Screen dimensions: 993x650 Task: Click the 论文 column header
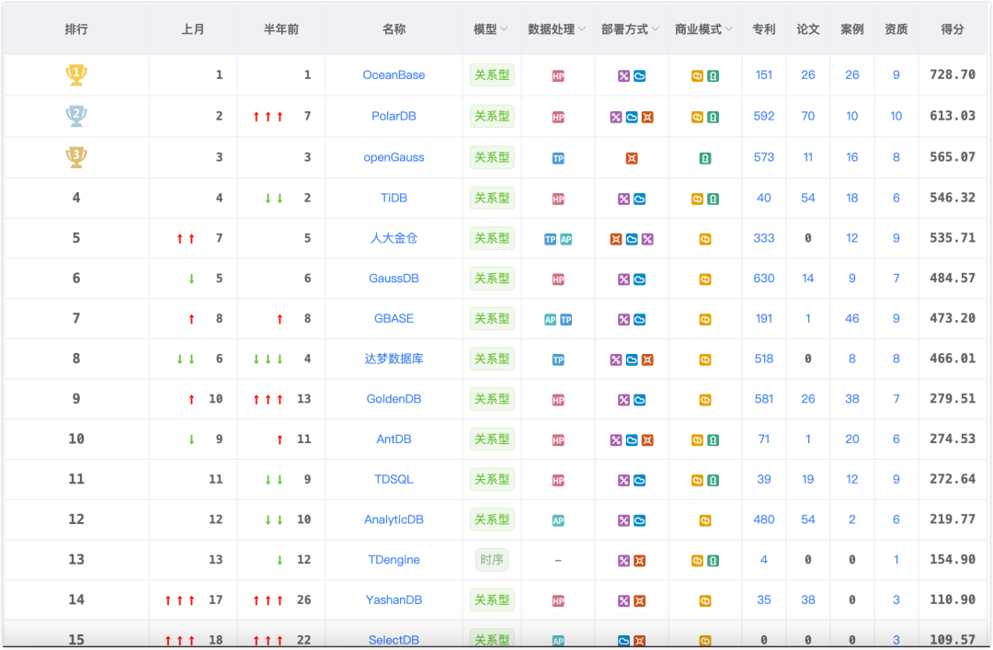[808, 29]
